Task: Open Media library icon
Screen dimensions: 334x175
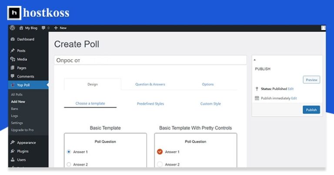Action: tap(13, 59)
